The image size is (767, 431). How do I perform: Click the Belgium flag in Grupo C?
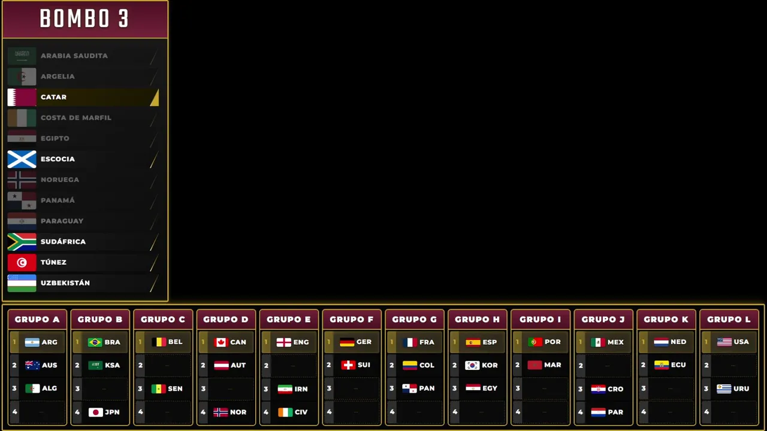[x=158, y=342]
